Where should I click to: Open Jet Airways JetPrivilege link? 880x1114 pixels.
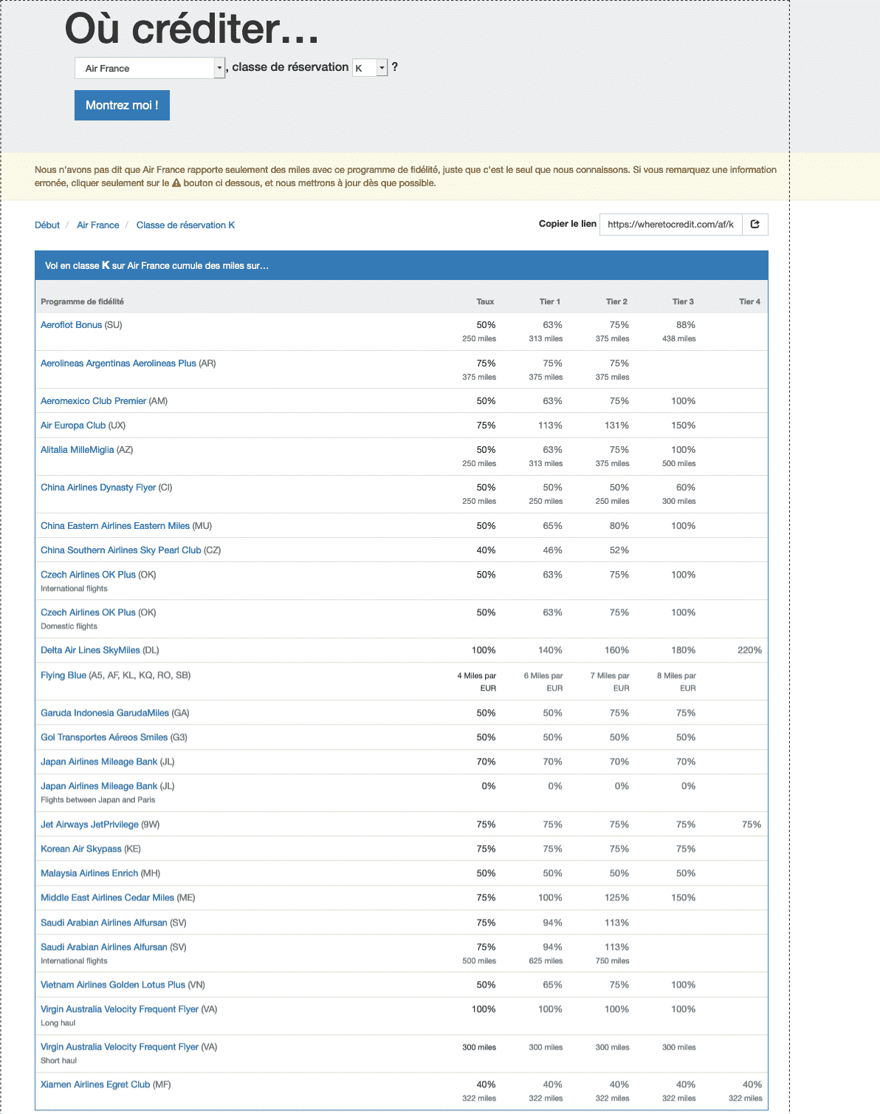89,824
